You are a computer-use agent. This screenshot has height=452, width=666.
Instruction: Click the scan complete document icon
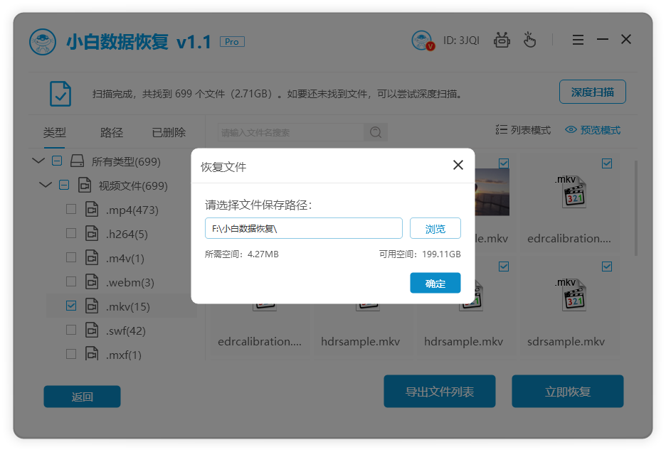[60, 93]
